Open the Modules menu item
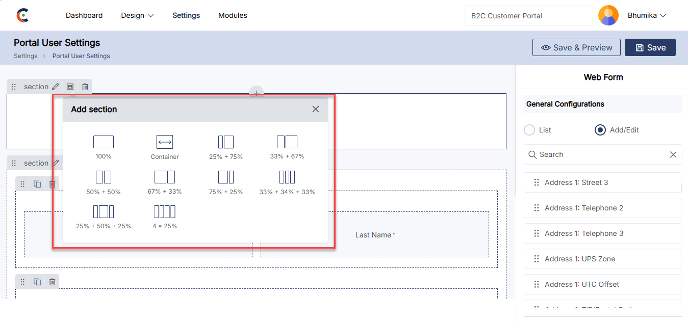The height and width of the screenshot is (322, 688). pos(233,15)
